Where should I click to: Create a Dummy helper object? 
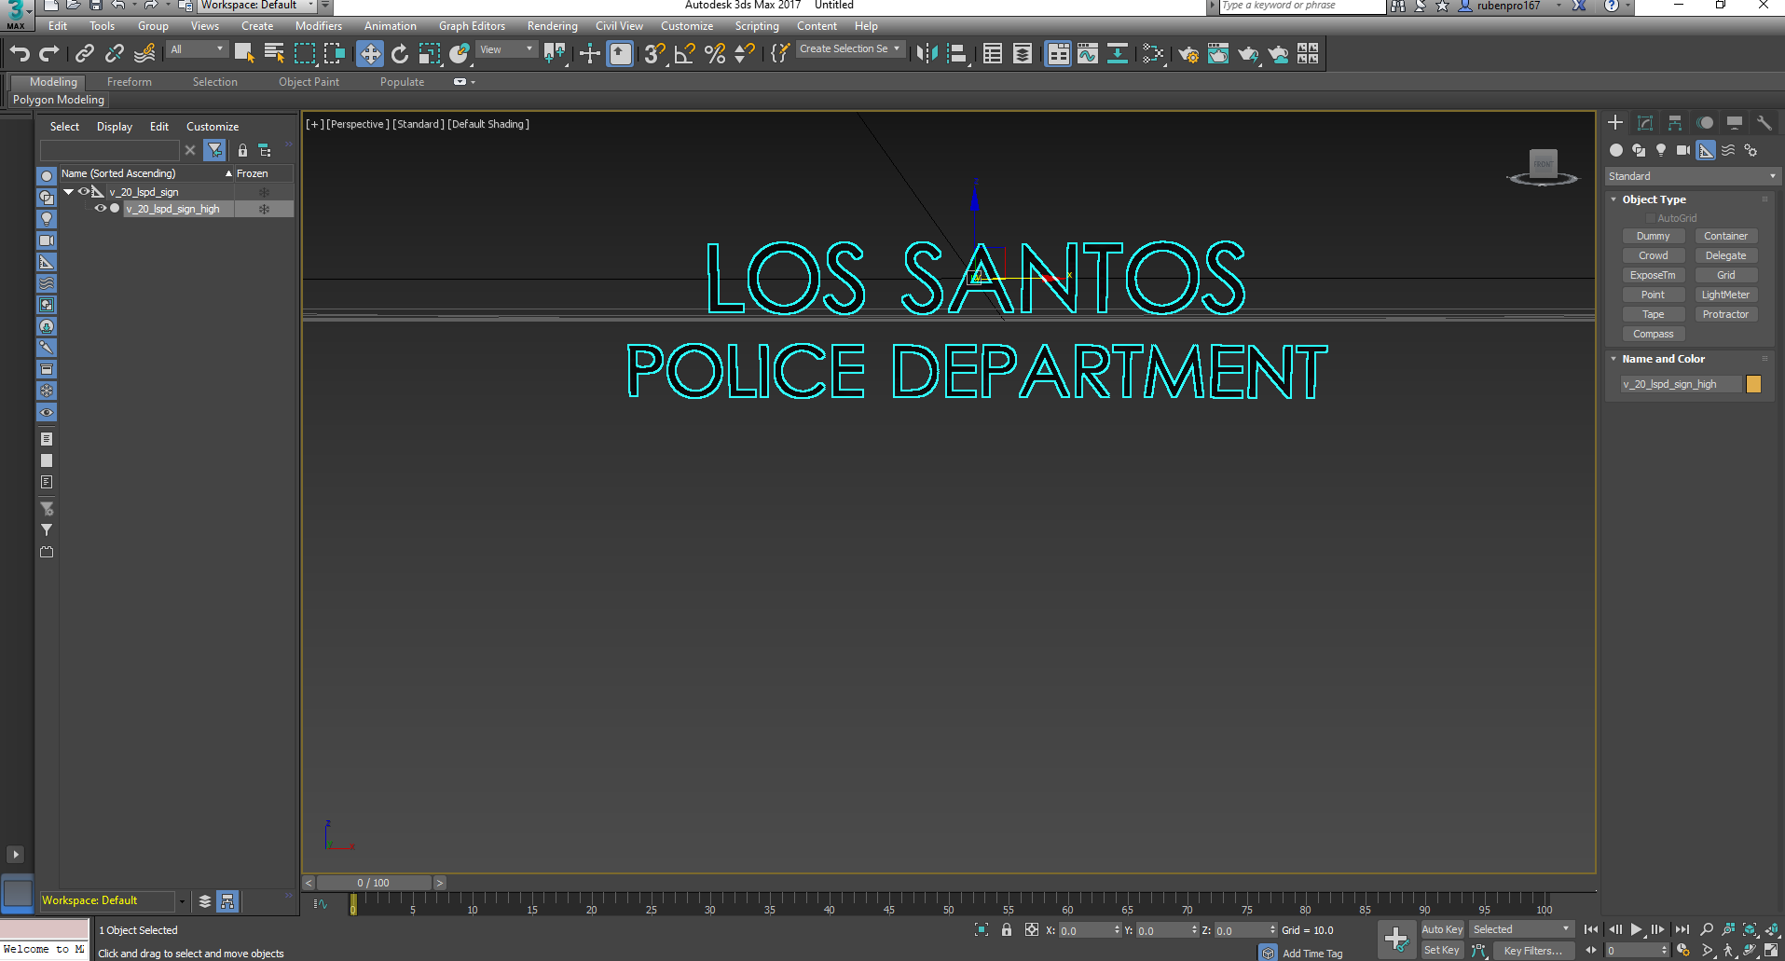pyautogui.click(x=1654, y=236)
